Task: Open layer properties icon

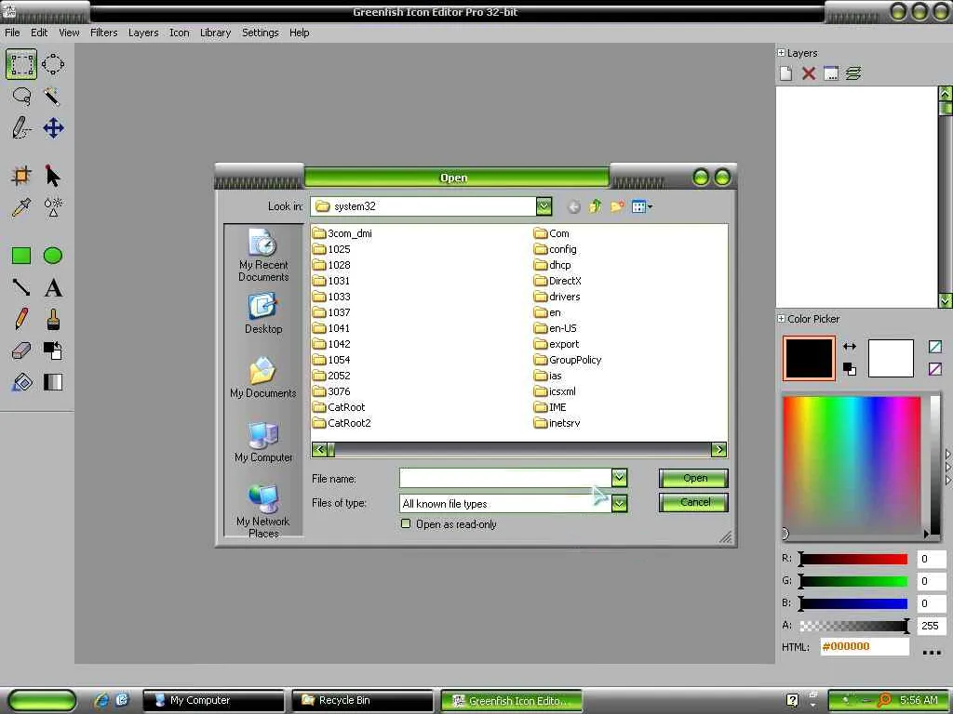Action: [x=831, y=73]
